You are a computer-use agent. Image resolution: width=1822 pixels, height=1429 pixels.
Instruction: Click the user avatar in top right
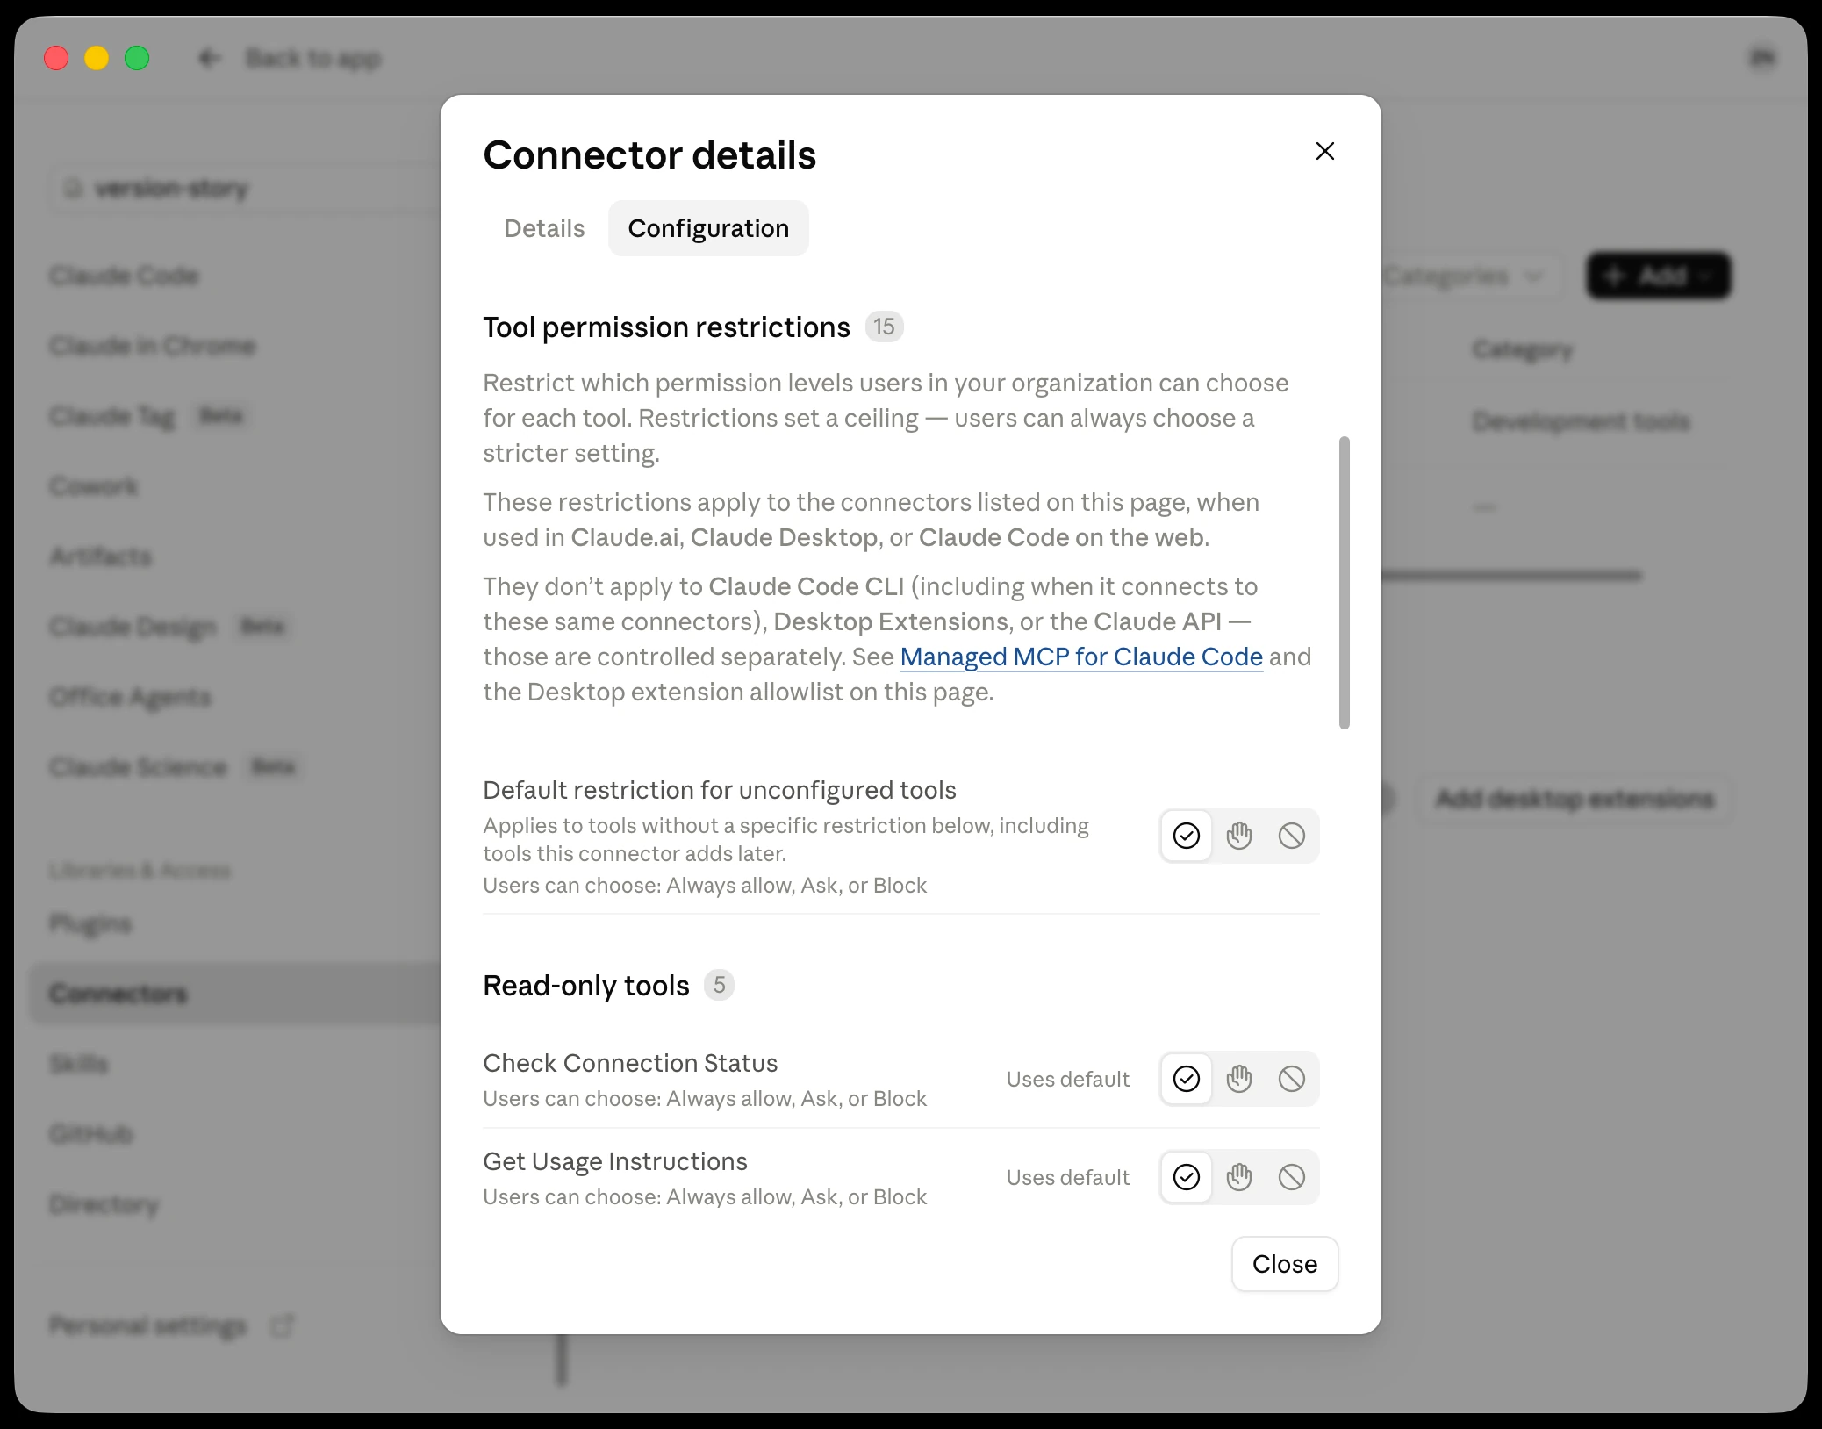[x=1762, y=58]
